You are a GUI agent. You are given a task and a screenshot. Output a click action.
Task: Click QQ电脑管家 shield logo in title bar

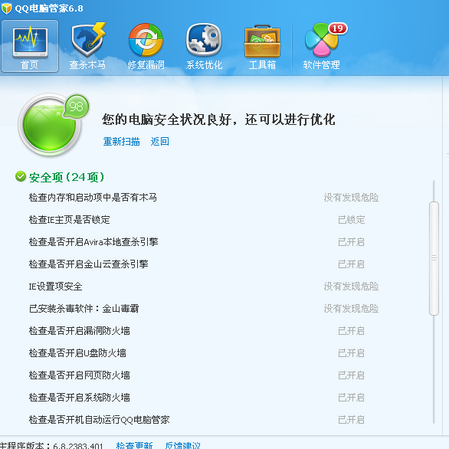(6, 8)
